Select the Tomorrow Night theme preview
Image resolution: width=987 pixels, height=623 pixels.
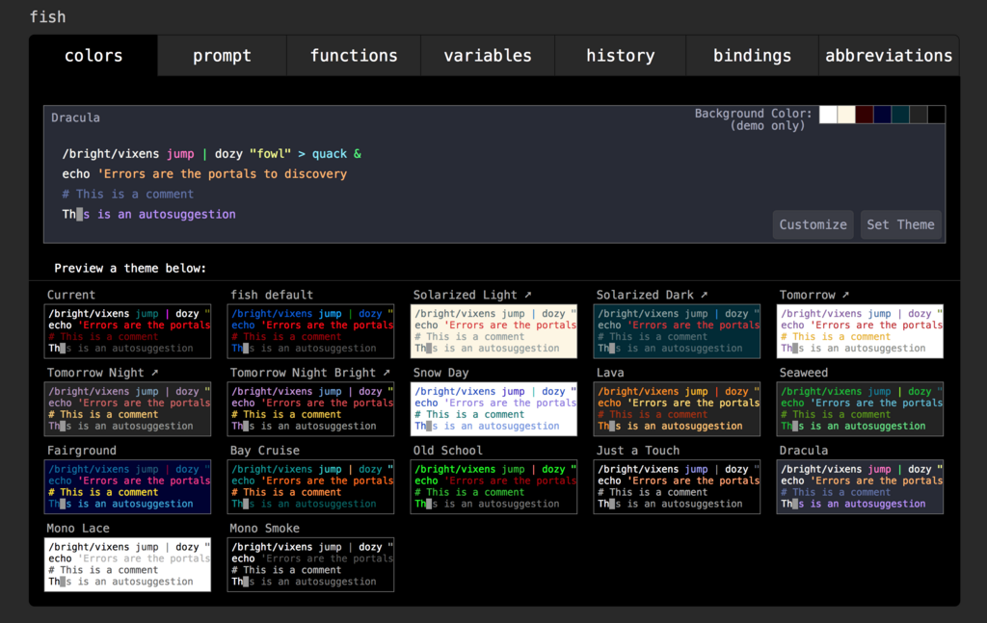[x=128, y=408]
